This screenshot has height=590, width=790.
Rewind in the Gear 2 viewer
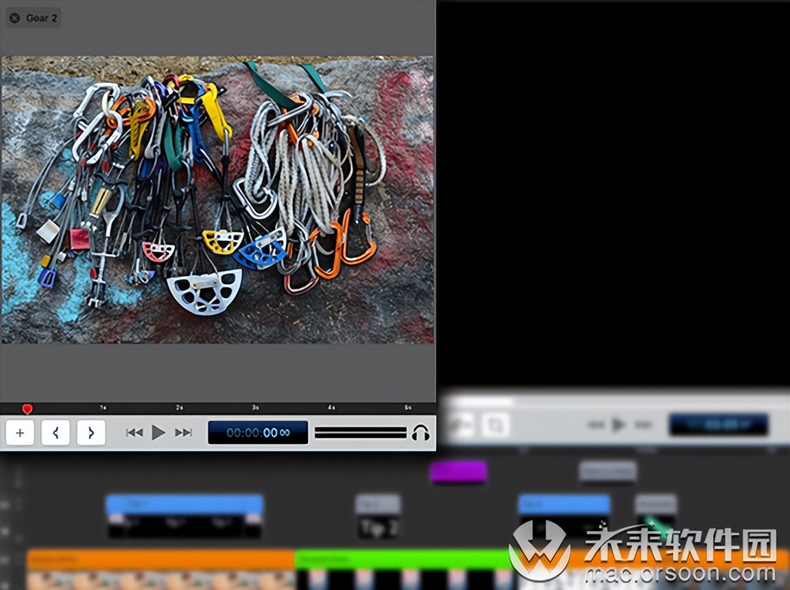pos(134,433)
